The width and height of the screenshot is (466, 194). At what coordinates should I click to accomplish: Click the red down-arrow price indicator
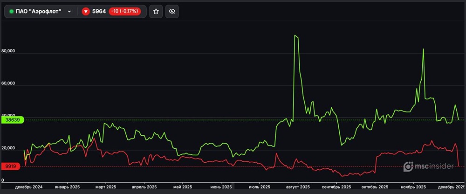(86, 11)
